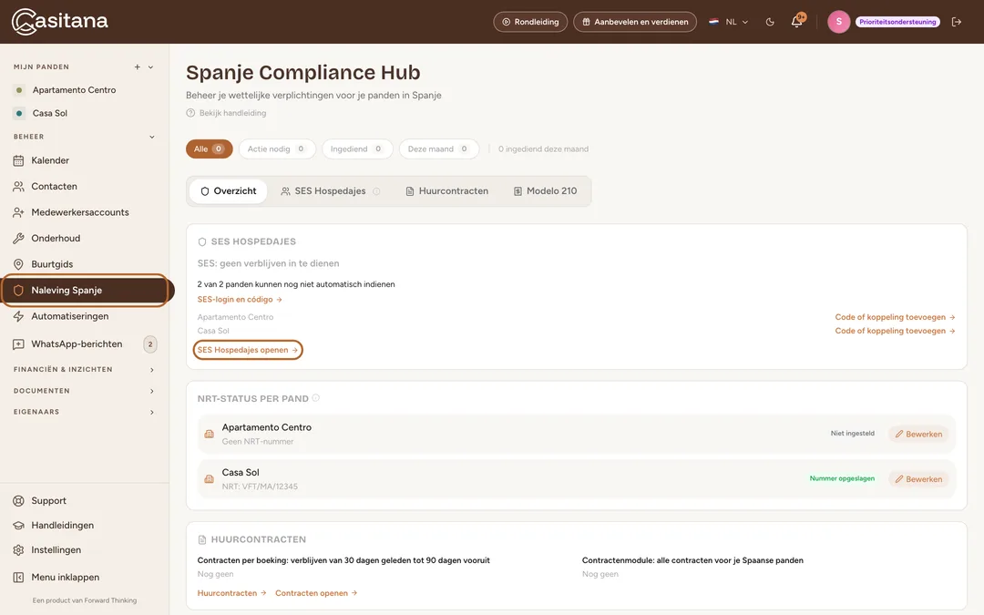The height and width of the screenshot is (615, 984).
Task: Open Onderhoud in sidebar
Action: (56, 239)
